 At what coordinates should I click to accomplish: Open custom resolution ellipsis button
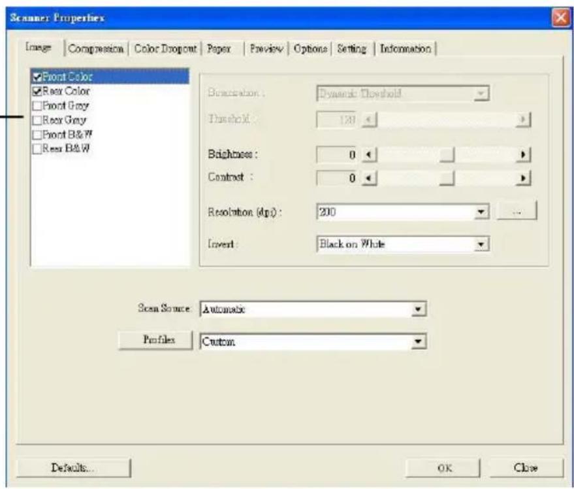pyautogui.click(x=517, y=212)
